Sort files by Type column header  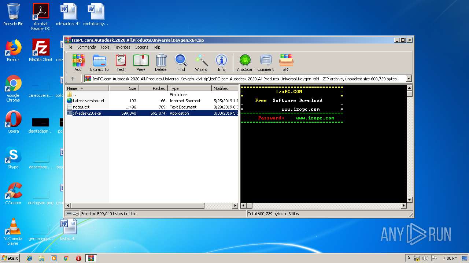click(x=189, y=88)
